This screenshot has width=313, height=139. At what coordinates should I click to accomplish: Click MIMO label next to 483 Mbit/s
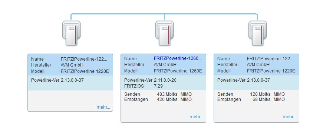tap(186, 94)
